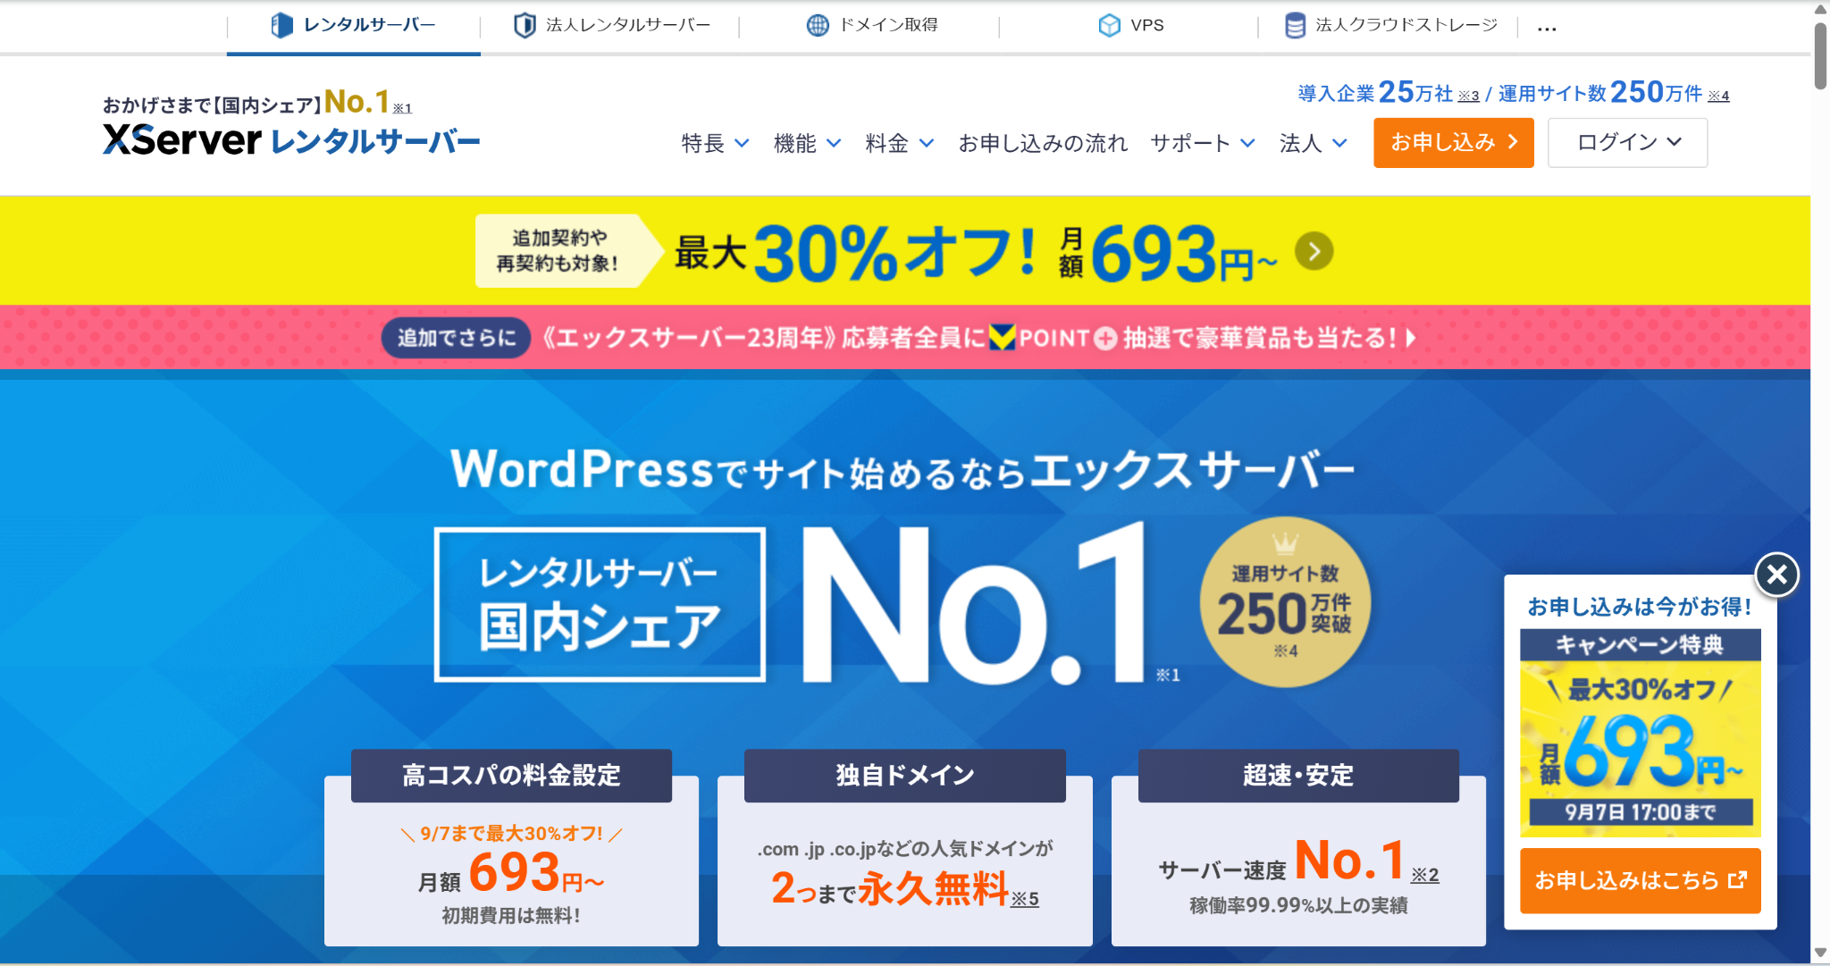Click the pink エックスサーバー23周年 campaign banner
1830x966 pixels.
coord(905,338)
